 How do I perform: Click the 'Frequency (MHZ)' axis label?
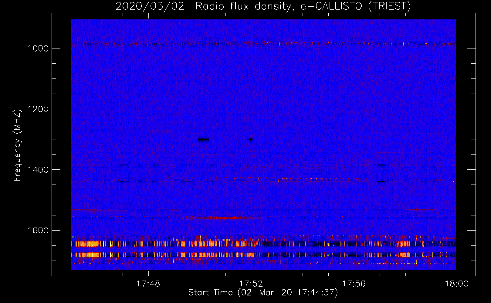(17, 145)
